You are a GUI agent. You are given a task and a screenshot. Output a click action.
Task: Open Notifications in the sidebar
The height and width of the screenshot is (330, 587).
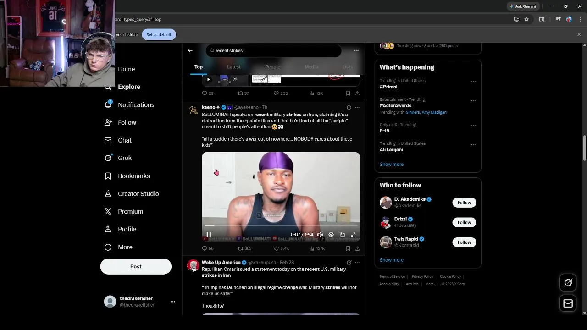(130, 104)
